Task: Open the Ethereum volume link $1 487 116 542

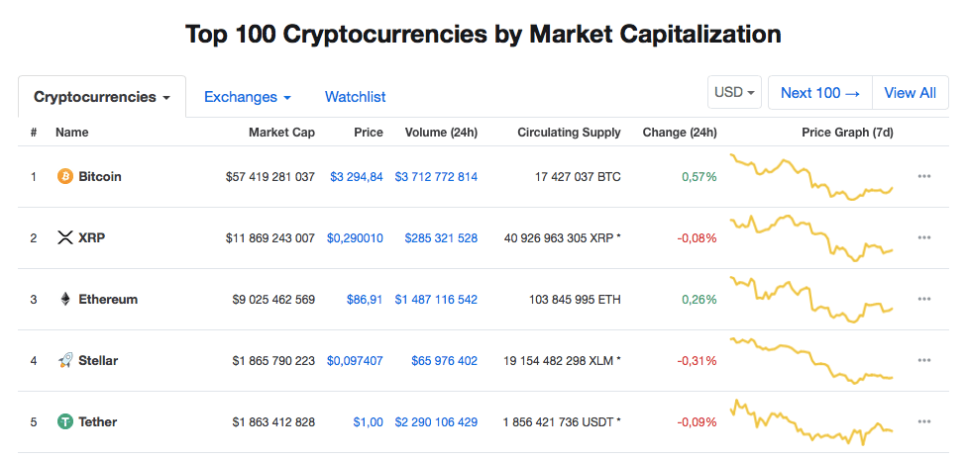Action: pos(436,300)
